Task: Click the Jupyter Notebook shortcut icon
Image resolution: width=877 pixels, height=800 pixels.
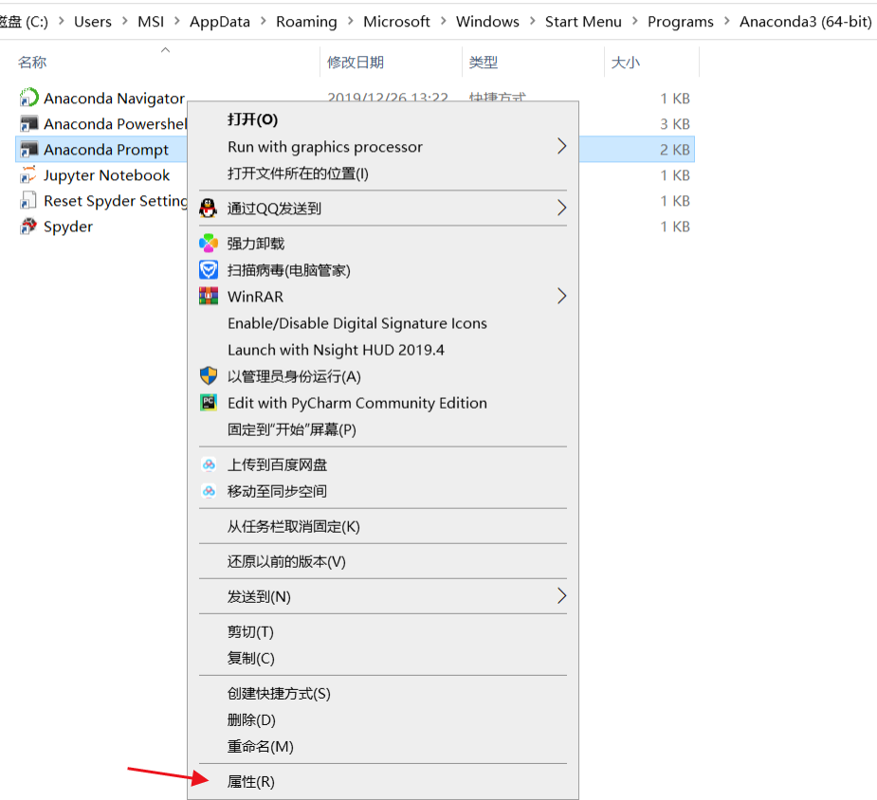Action: tap(28, 175)
